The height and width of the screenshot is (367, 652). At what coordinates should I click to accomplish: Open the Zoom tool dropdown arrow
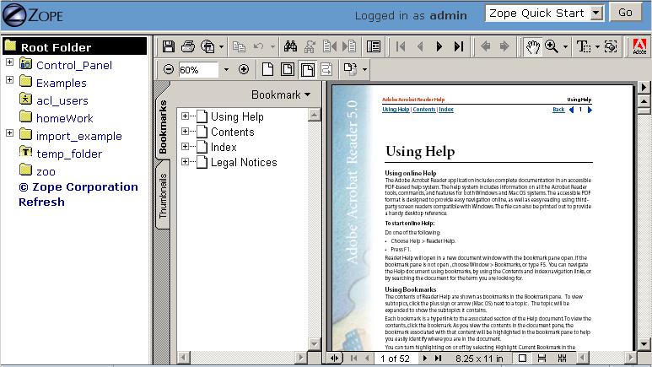pos(565,46)
